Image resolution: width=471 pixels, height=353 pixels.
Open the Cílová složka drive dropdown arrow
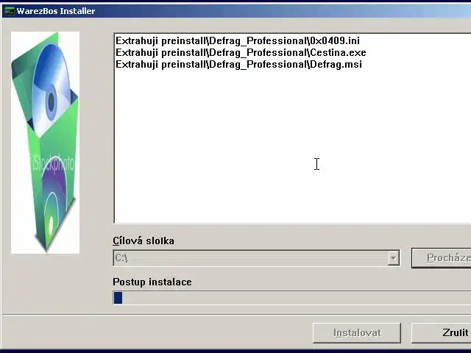pyautogui.click(x=393, y=258)
